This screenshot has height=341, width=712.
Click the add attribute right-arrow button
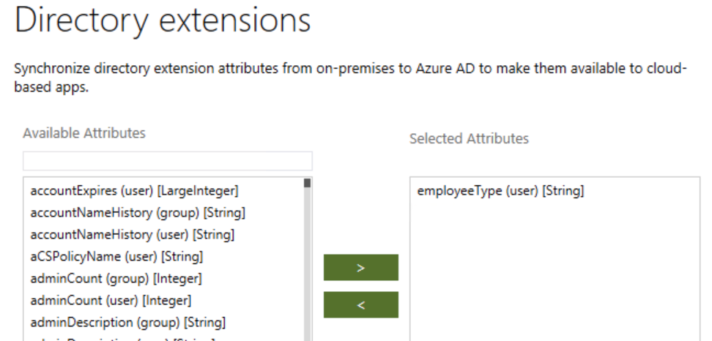(x=361, y=268)
